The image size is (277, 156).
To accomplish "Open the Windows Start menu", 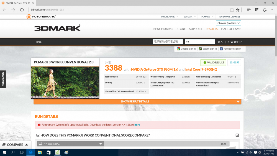I will (4, 152).
